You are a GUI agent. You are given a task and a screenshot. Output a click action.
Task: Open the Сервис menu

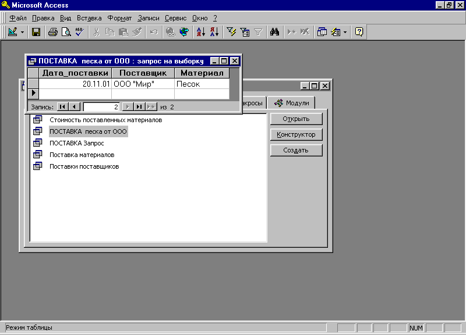pos(176,18)
